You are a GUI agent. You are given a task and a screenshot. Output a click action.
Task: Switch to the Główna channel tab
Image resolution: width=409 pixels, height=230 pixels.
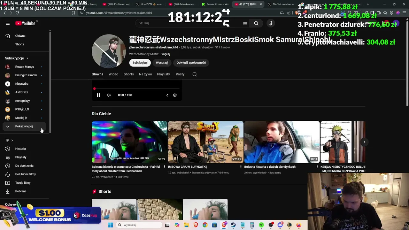tap(97, 74)
